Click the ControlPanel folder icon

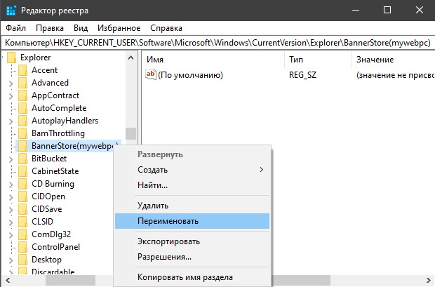[x=22, y=247]
